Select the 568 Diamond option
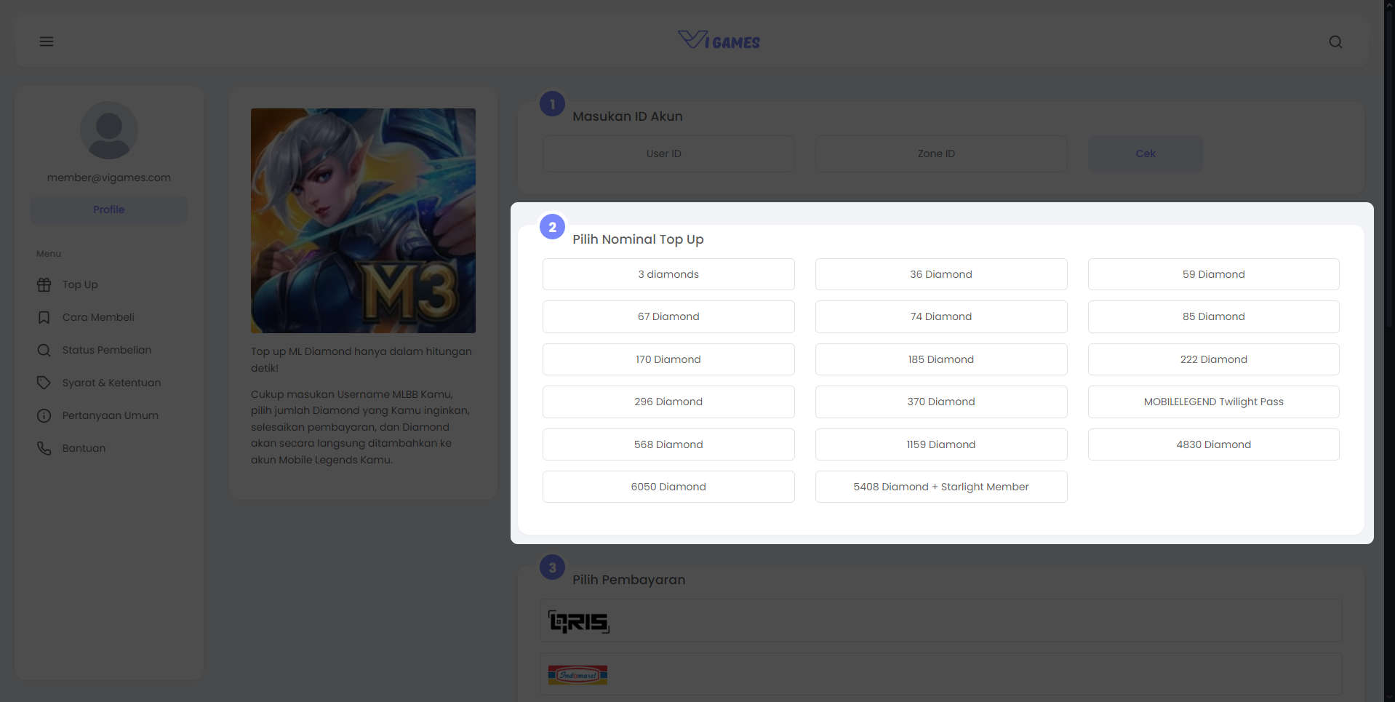 pos(668,444)
